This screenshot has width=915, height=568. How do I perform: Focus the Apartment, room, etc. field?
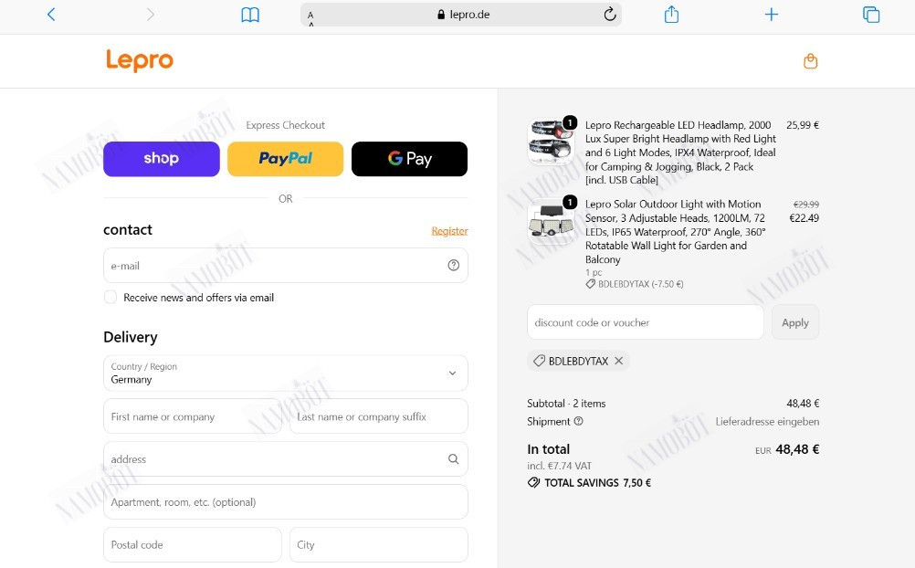coord(285,502)
